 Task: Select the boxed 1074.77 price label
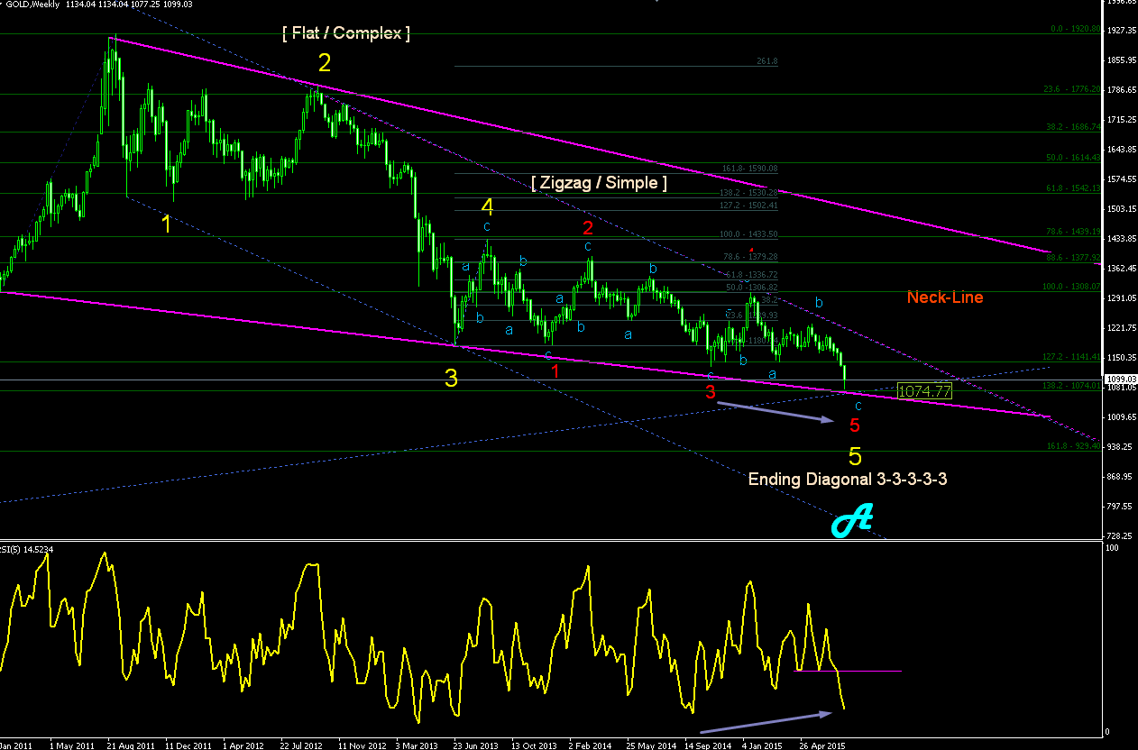click(x=925, y=391)
